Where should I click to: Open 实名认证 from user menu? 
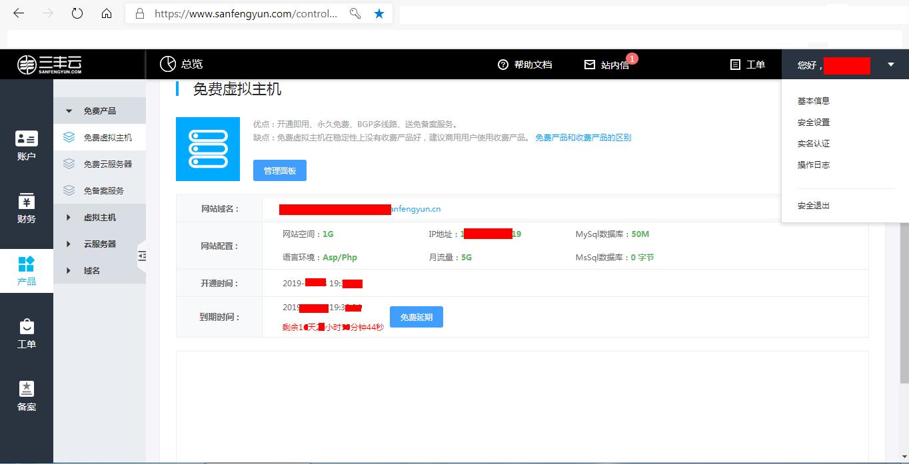click(x=814, y=144)
